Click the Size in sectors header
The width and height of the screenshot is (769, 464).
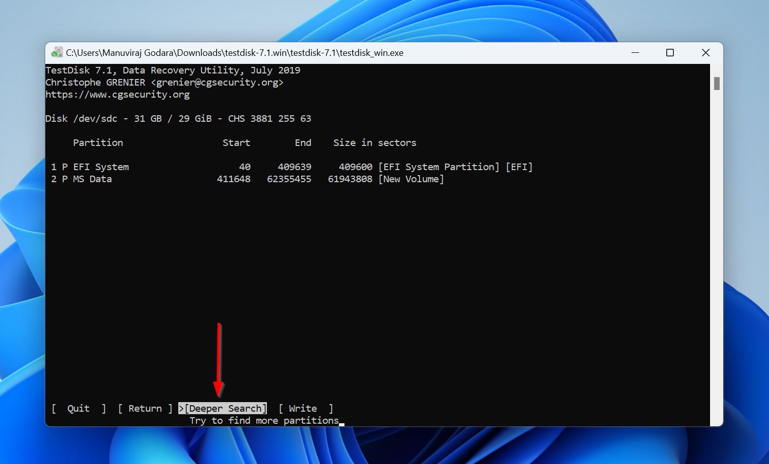click(x=375, y=143)
